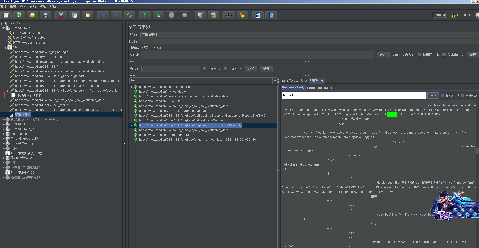Collapse the Thread Group node
This screenshot has height=248, width=479.
pos(4,28)
